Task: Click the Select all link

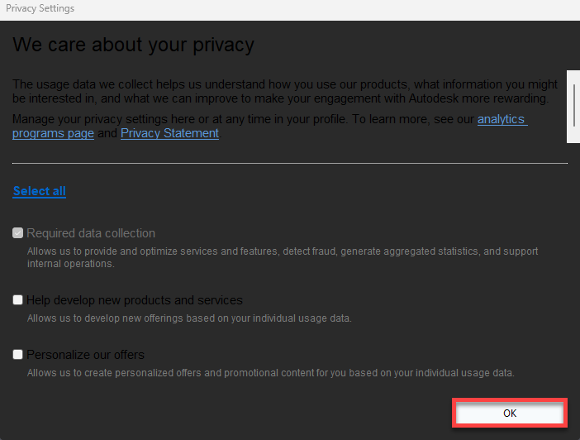Action: (x=39, y=191)
